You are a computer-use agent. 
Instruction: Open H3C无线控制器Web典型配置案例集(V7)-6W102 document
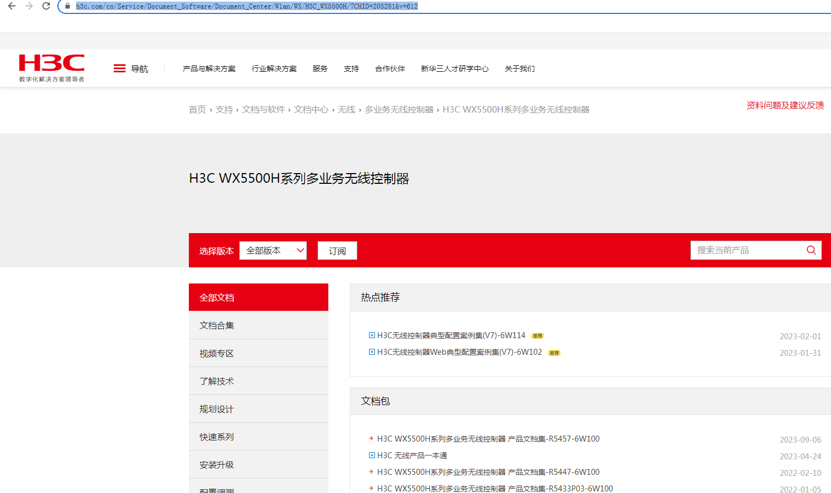[460, 352]
